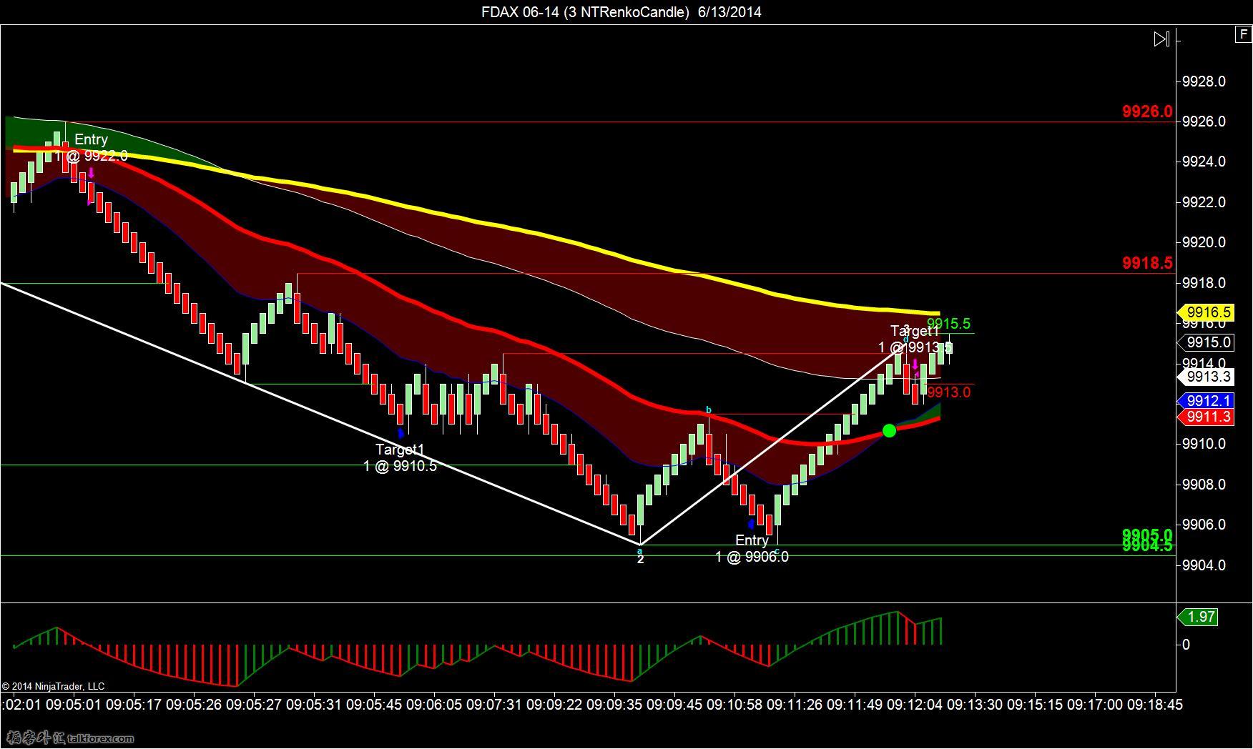Click the 9924.0 price axis label

[1204, 162]
